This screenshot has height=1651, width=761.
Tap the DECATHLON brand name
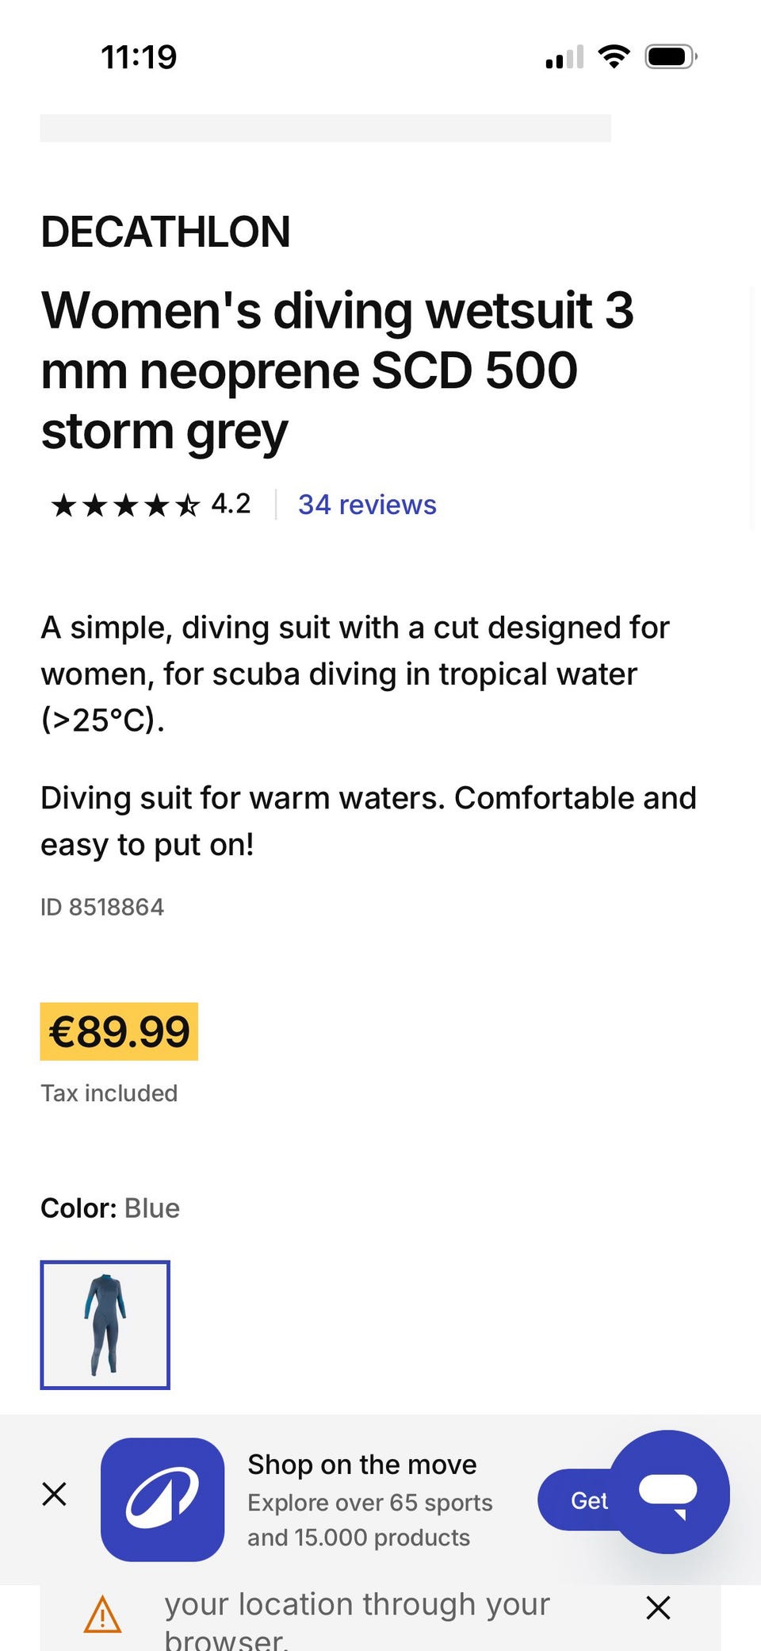(x=166, y=232)
